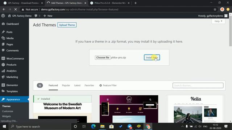
Task: Switch to the Featured themes tab
Action: coord(53,85)
